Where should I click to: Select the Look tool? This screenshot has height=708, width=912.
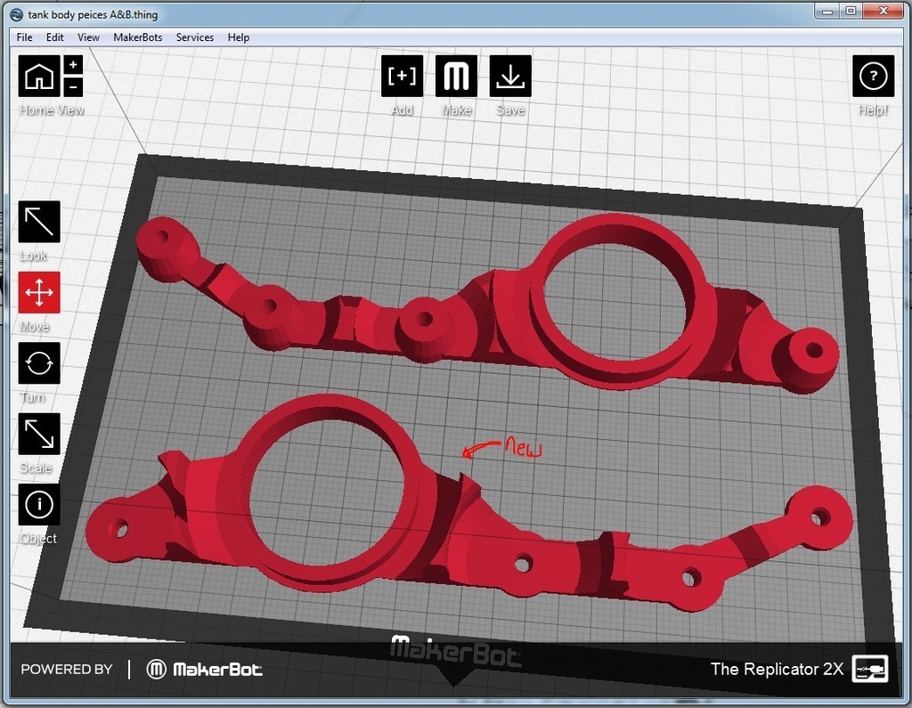click(x=39, y=222)
